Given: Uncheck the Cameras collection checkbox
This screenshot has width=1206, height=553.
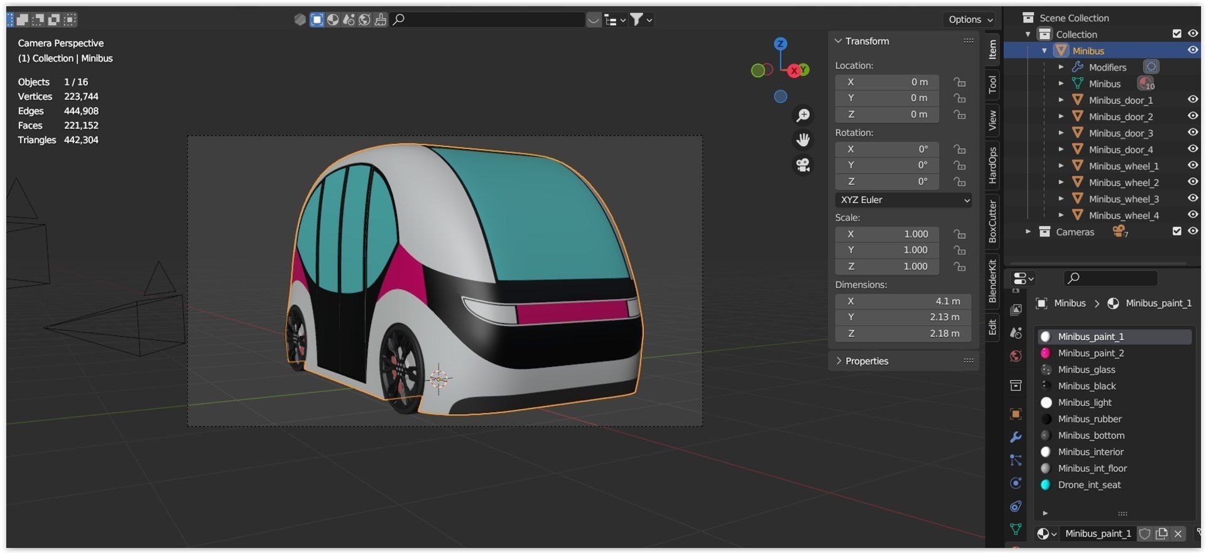Looking at the screenshot, I should (1177, 231).
